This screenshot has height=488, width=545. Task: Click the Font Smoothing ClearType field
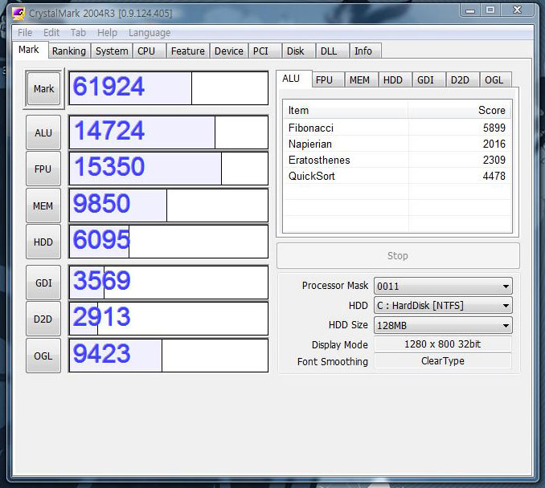[x=442, y=361]
